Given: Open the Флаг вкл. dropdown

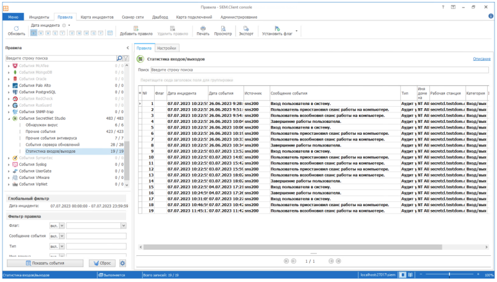Looking at the screenshot, I should [62, 225].
